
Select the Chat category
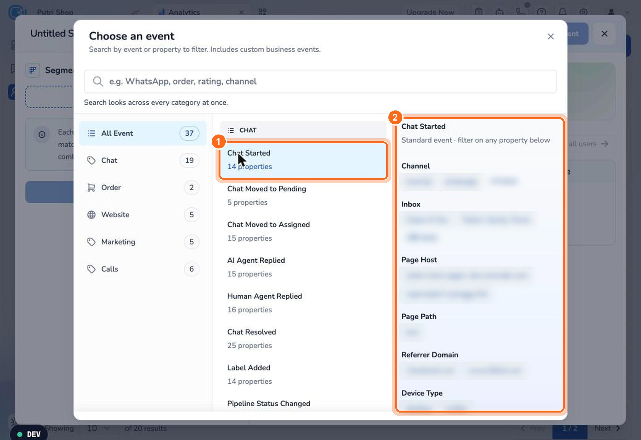coord(143,160)
